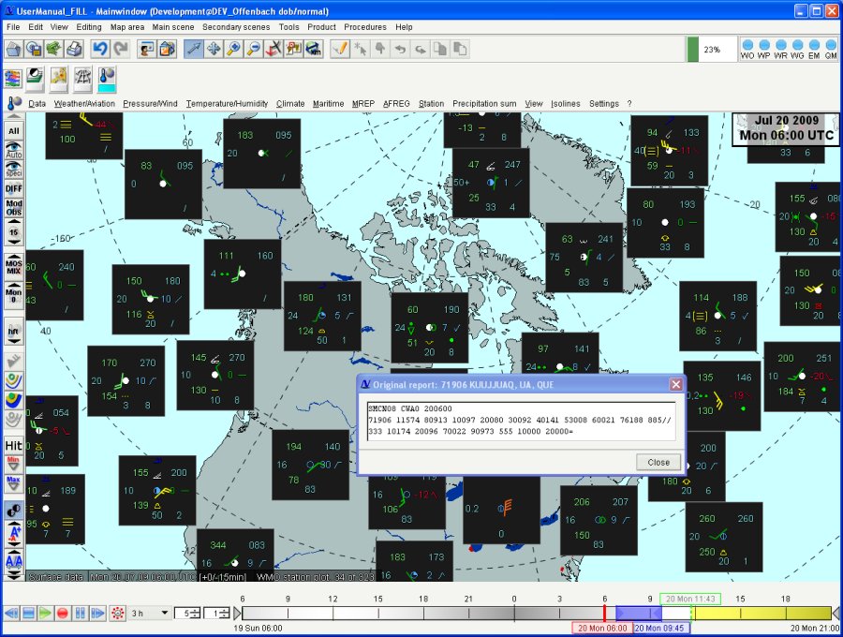Toggle the overlapping circles sidebar button

14,510
